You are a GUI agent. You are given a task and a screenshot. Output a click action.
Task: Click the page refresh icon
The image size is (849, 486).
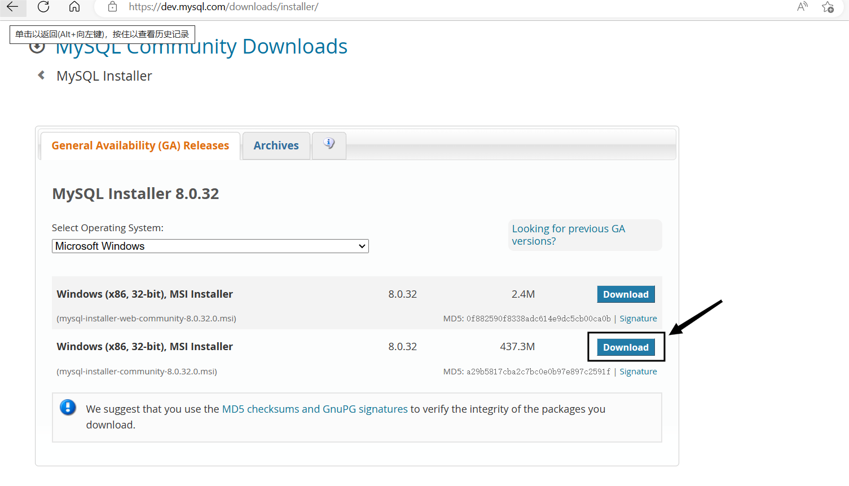click(43, 7)
